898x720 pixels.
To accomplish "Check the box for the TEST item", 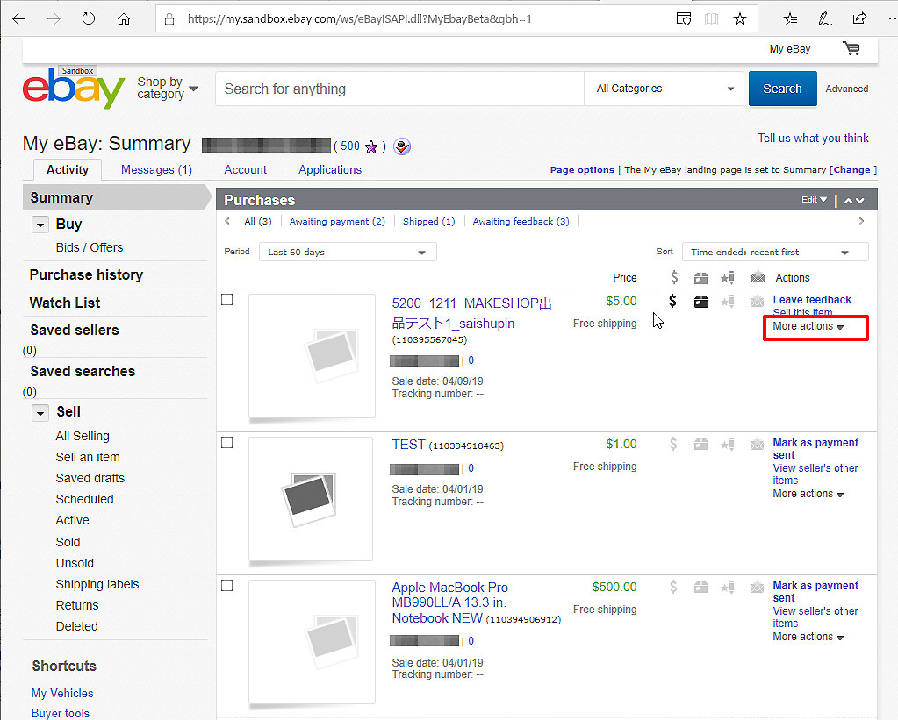I will point(227,443).
